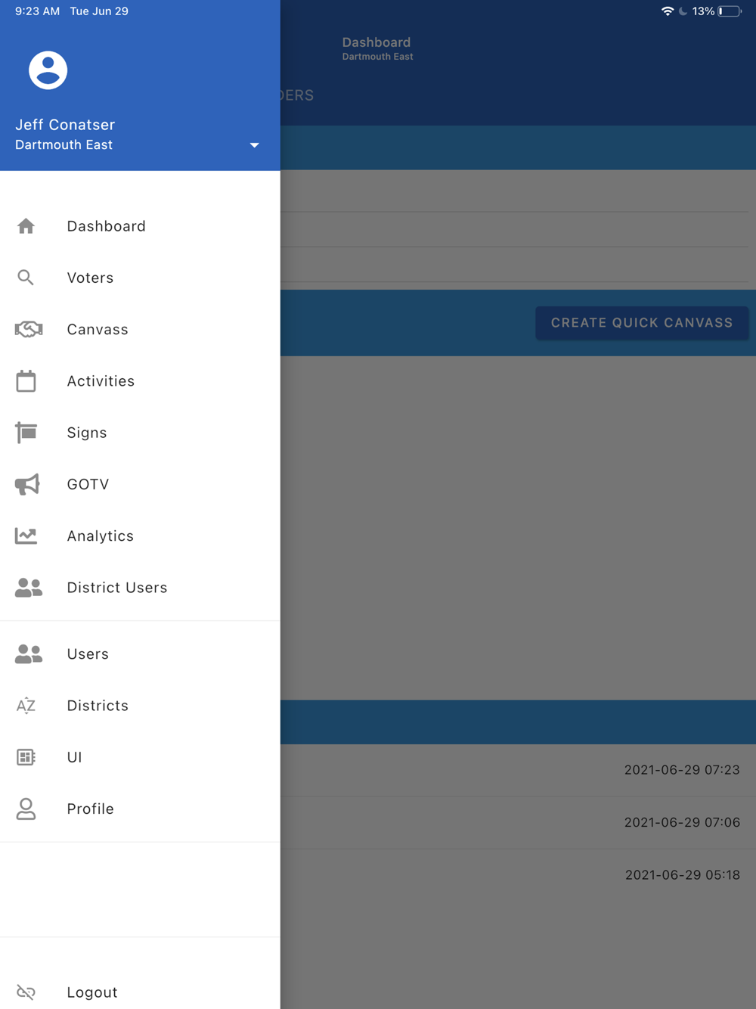Click the Districts A-Z icon
The image size is (756, 1009).
(x=26, y=705)
